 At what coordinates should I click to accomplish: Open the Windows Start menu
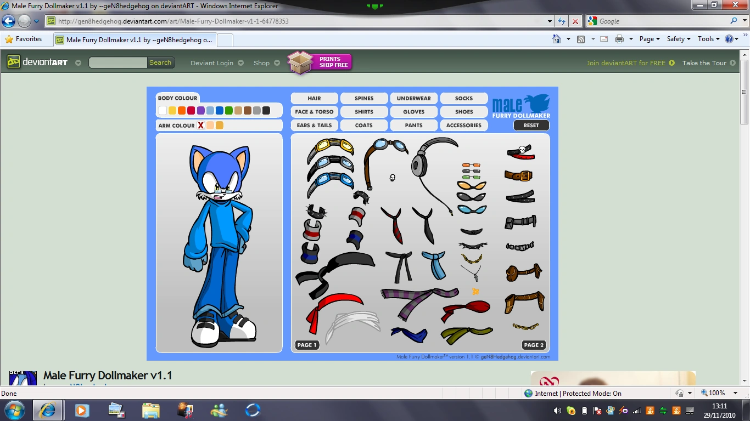pyautogui.click(x=14, y=409)
